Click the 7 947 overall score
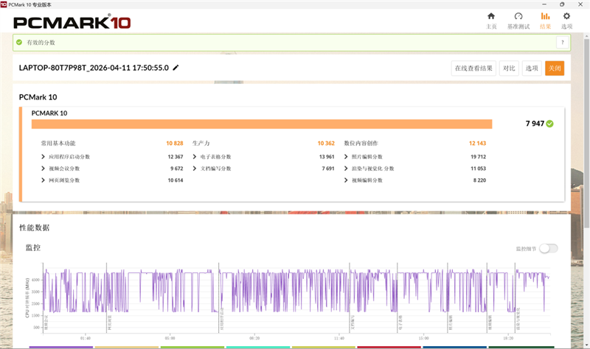Image resolution: width=590 pixels, height=349 pixels. (535, 124)
